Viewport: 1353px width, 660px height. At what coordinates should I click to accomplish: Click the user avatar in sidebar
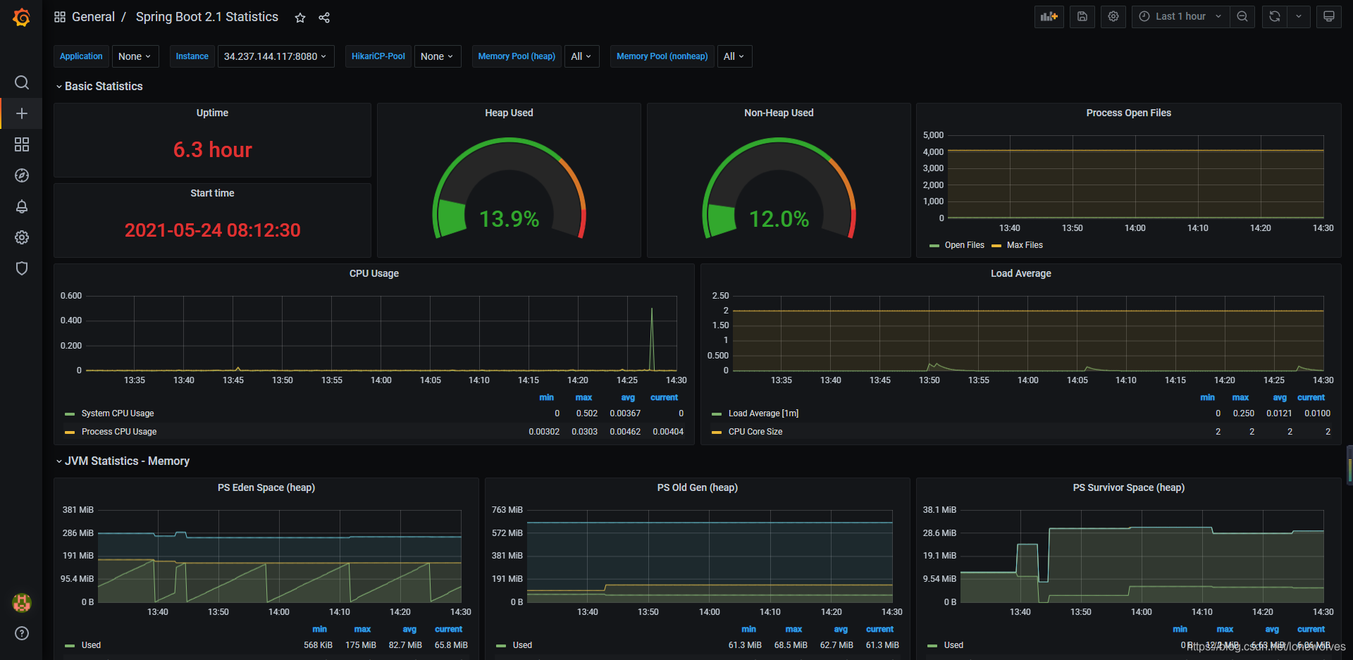(22, 602)
